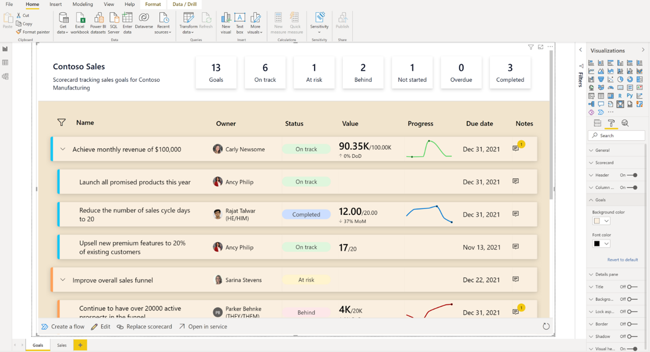Click Revert to default link
This screenshot has height=352, width=650.
623,260
